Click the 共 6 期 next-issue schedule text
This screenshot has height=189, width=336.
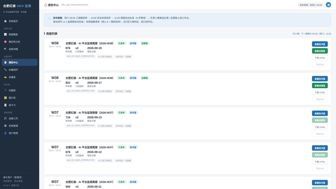coord(312,34)
